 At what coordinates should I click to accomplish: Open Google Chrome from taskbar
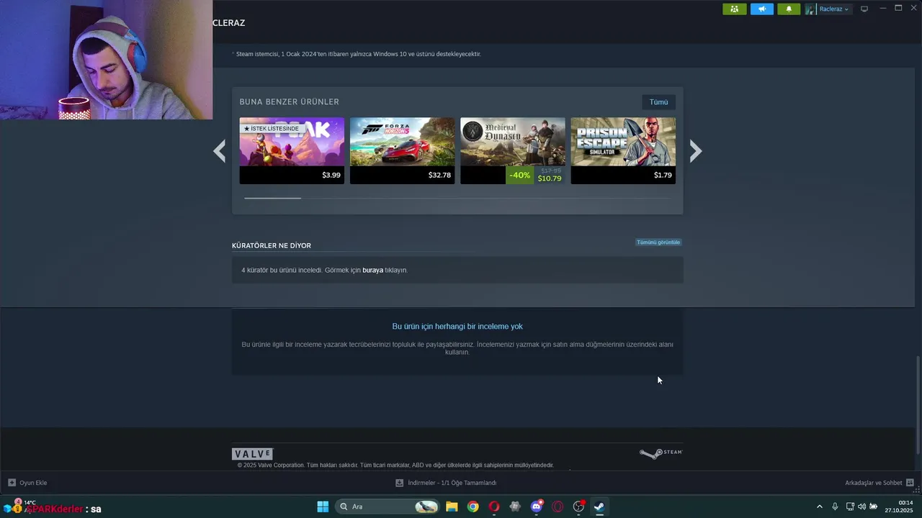(473, 506)
